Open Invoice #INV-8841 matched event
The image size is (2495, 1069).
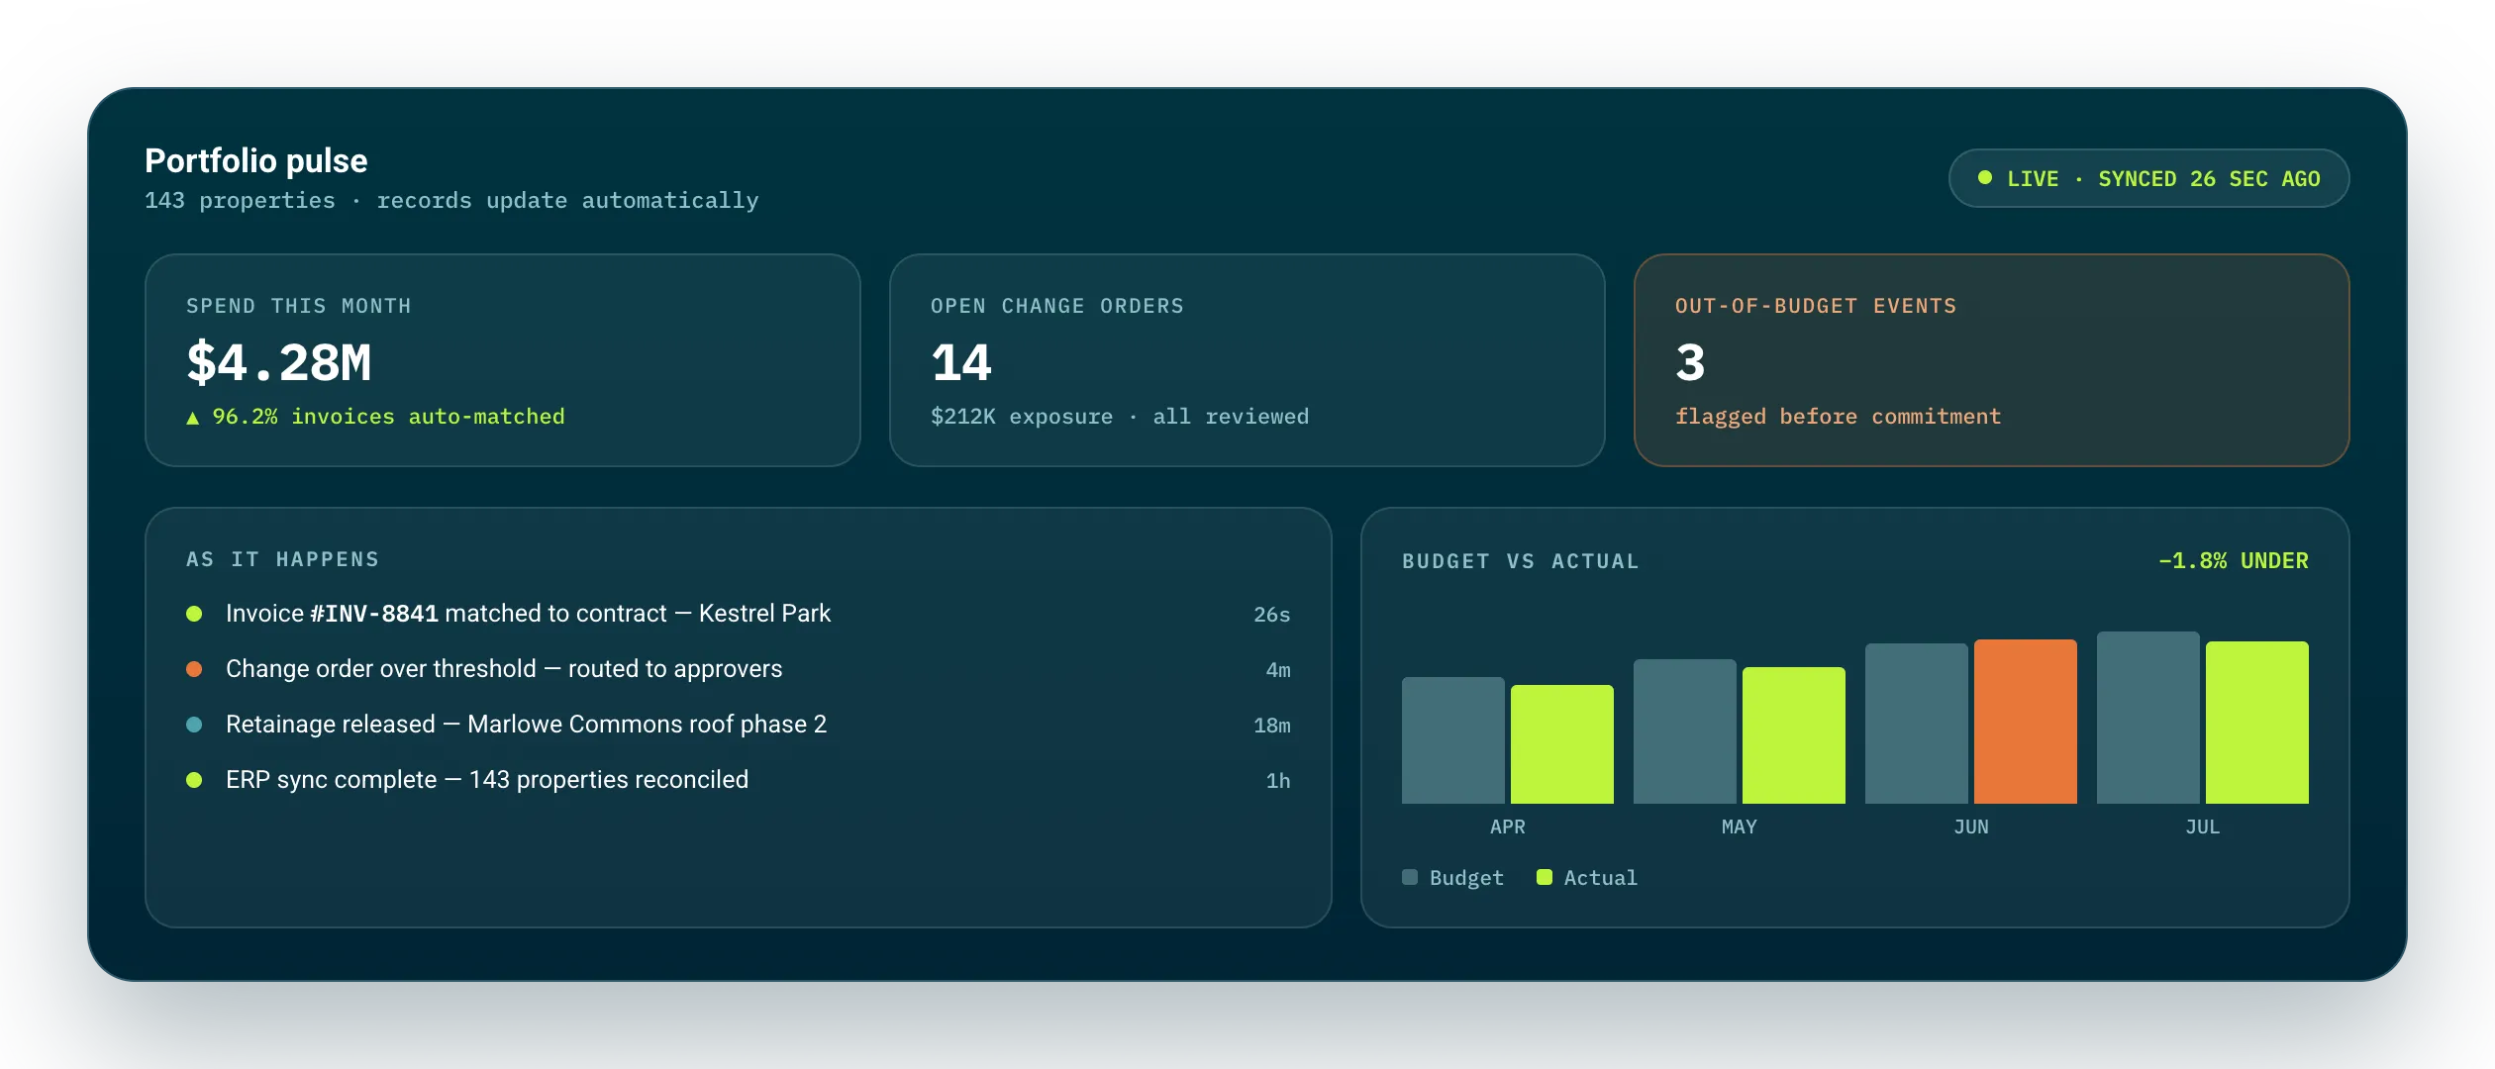tap(739, 614)
